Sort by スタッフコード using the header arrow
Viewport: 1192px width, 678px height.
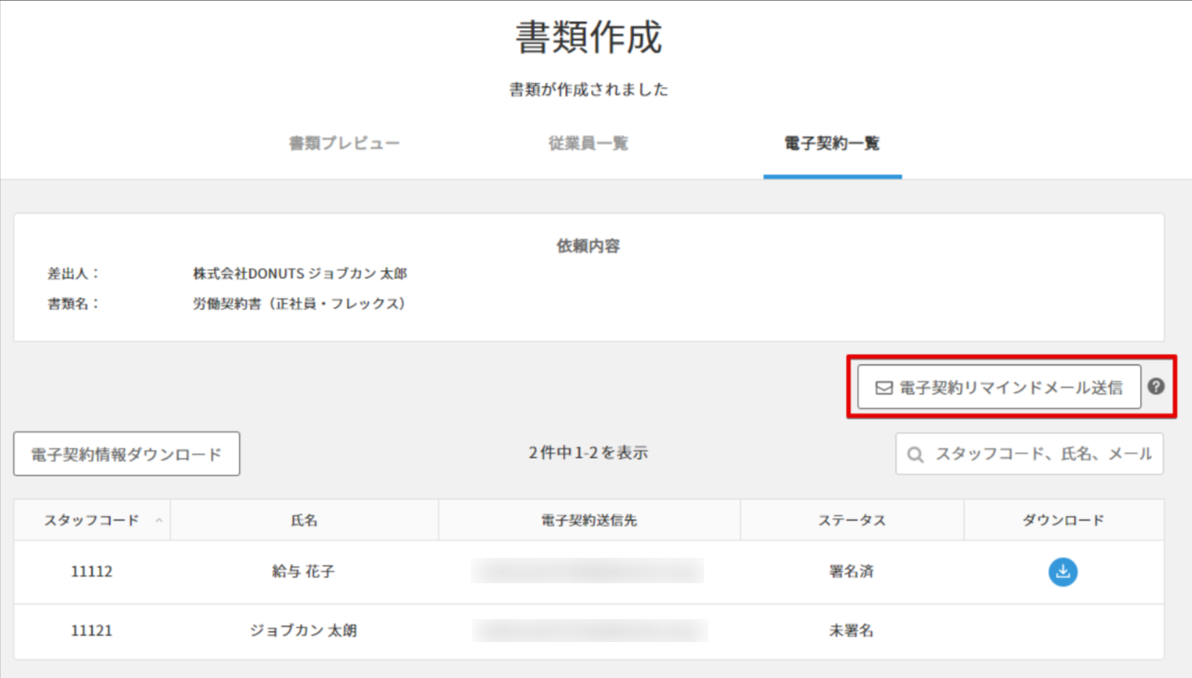pos(159,520)
